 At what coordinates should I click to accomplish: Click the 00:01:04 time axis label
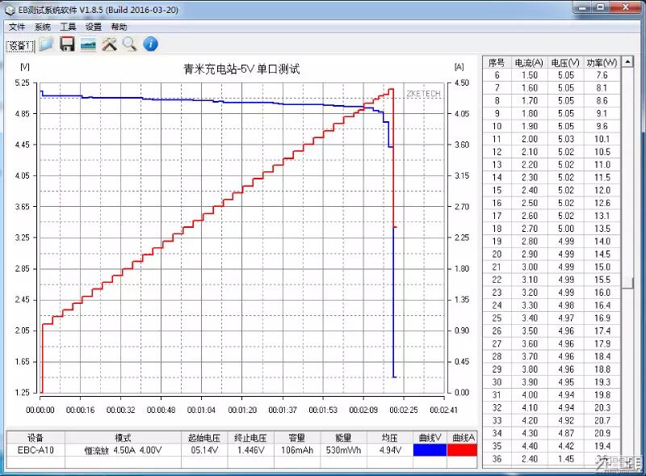(201, 410)
